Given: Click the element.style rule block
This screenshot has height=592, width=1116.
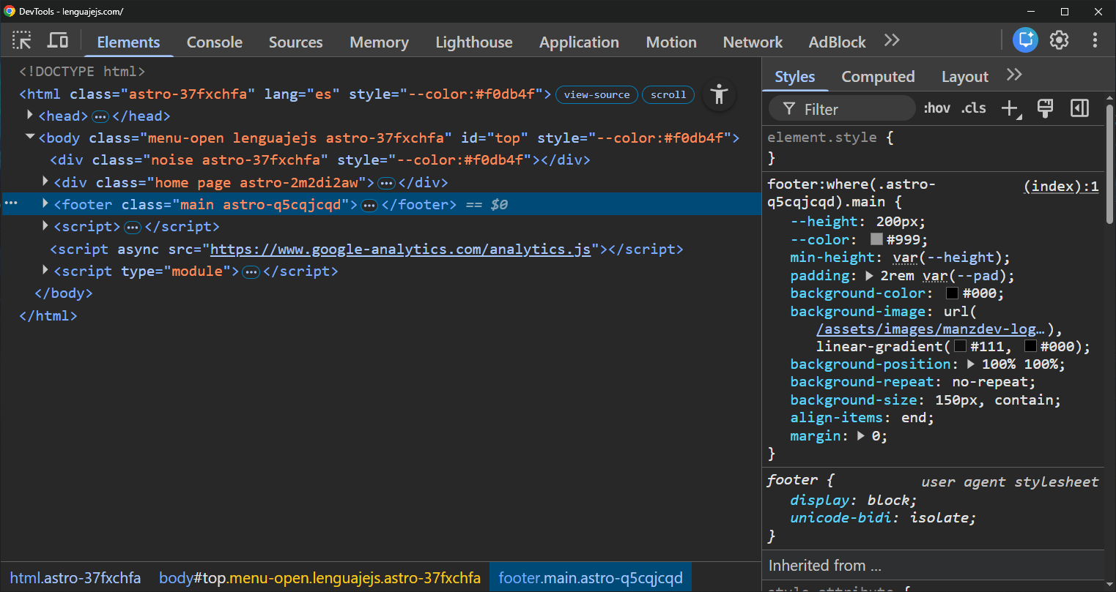Looking at the screenshot, I should point(934,147).
